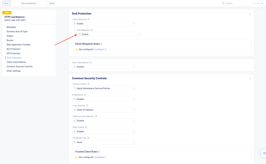The width and height of the screenshot is (266, 164).
Task: Collapse the Common Security Controls section
Action: point(250,79)
